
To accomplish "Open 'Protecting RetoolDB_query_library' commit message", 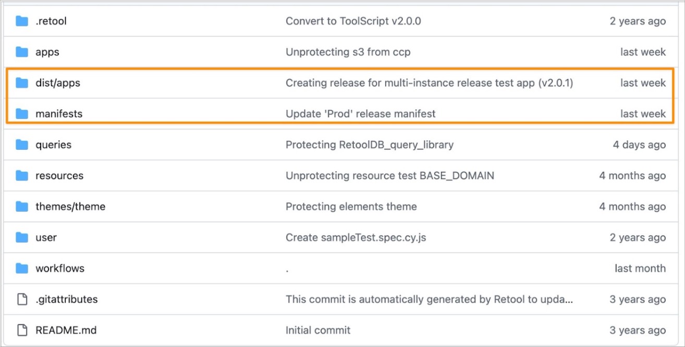I will point(369,145).
